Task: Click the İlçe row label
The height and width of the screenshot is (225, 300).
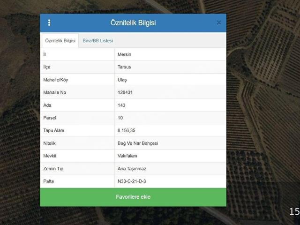Action: 47,67
